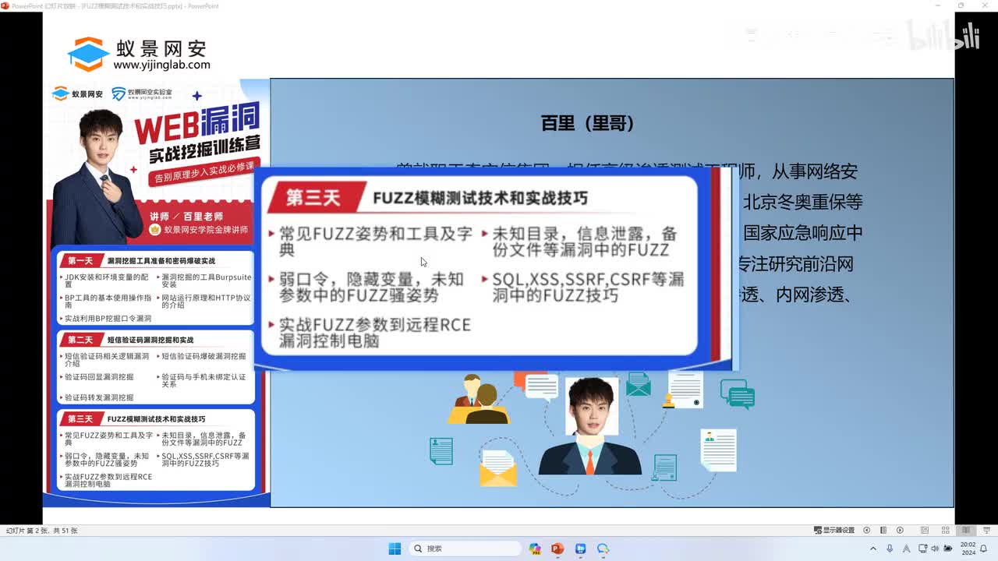The image size is (998, 561).
Task: Click the envelope icon on the slide
Action: pos(498,468)
